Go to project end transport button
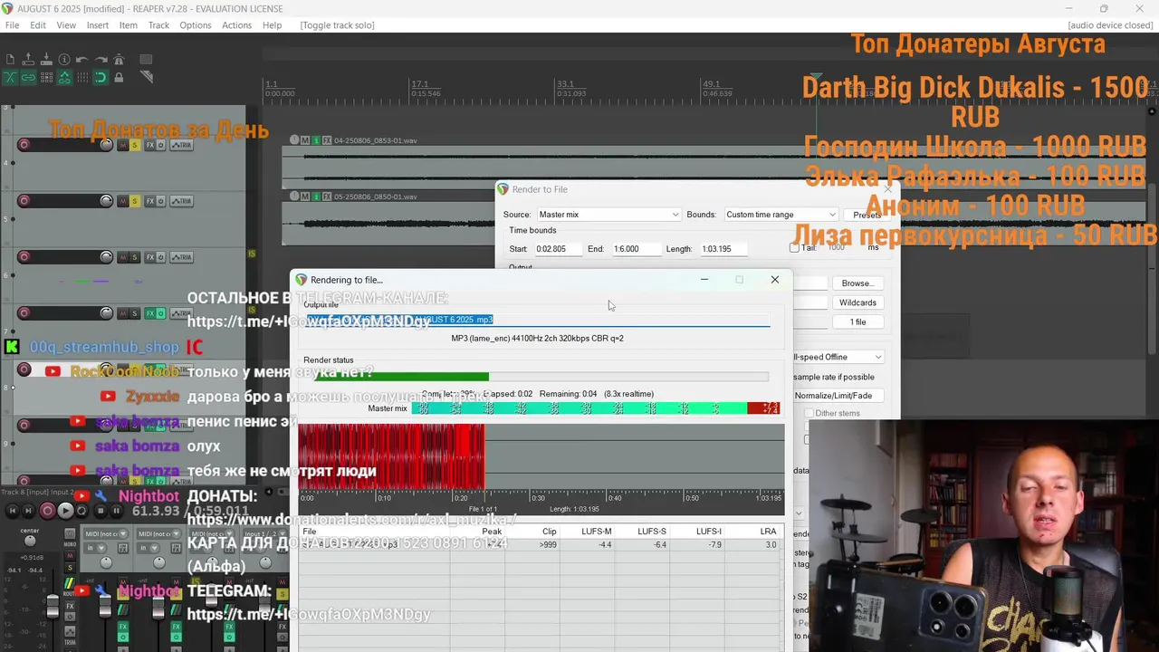 pos(30,511)
